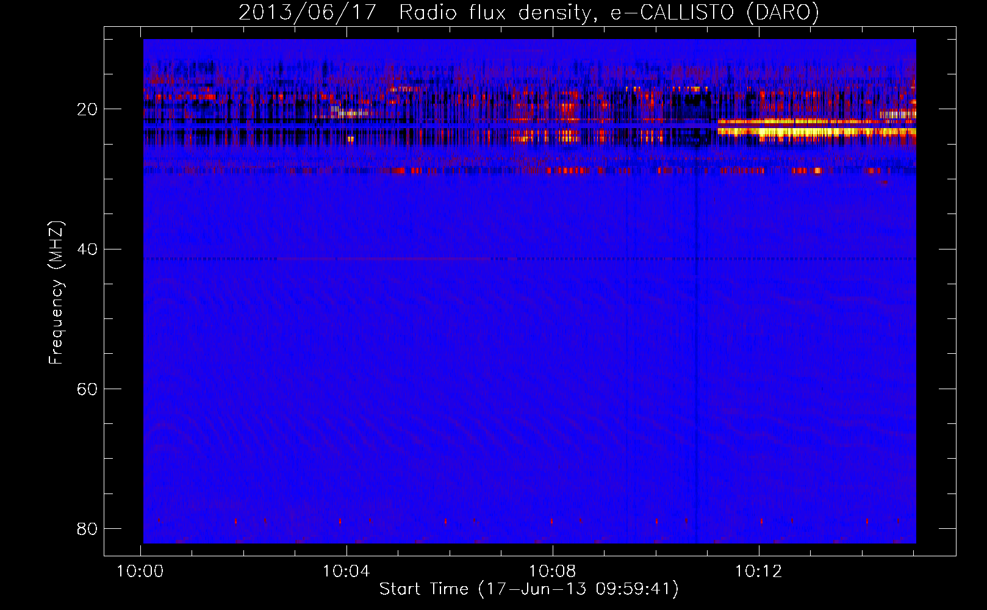Click the 'Frequency (MHZ)' axis label

point(56,293)
